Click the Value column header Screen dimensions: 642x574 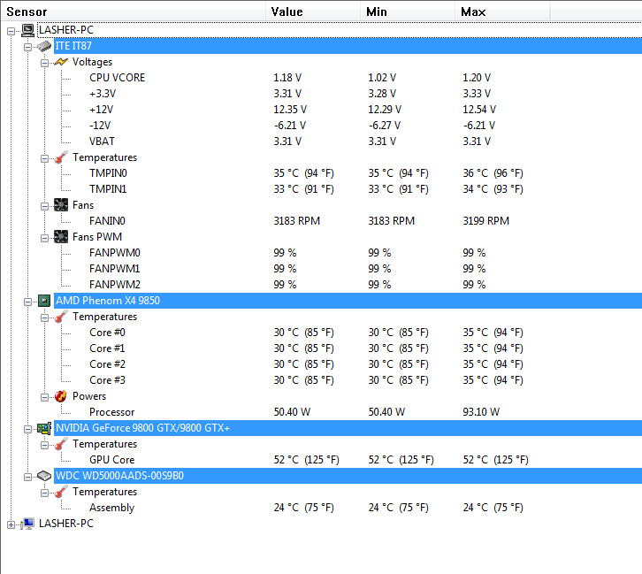(313, 11)
